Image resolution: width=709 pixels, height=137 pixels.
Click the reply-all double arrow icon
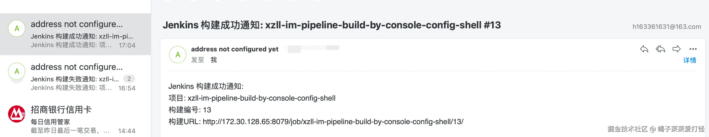[x=660, y=49]
